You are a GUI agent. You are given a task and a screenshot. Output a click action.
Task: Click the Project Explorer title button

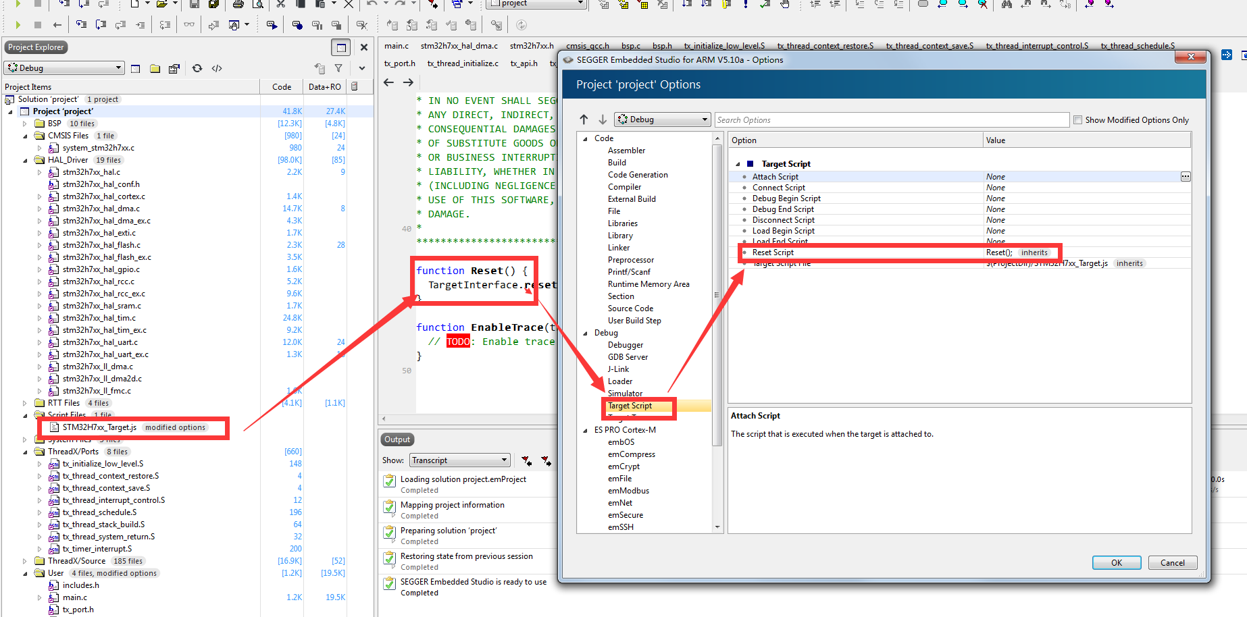(x=36, y=47)
